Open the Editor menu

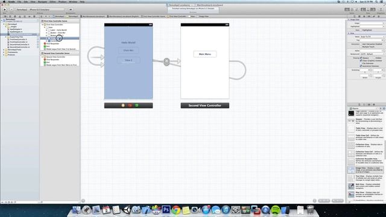52,1
